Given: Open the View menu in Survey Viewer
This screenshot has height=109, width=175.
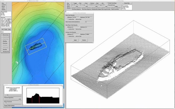Looking at the screenshot, I should tap(5, 3).
